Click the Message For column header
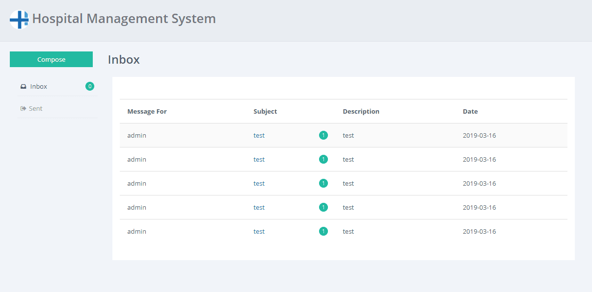Screen dimensions: 592x292 click(147, 112)
